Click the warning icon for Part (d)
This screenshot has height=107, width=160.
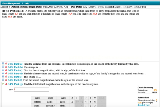click(6, 73)
